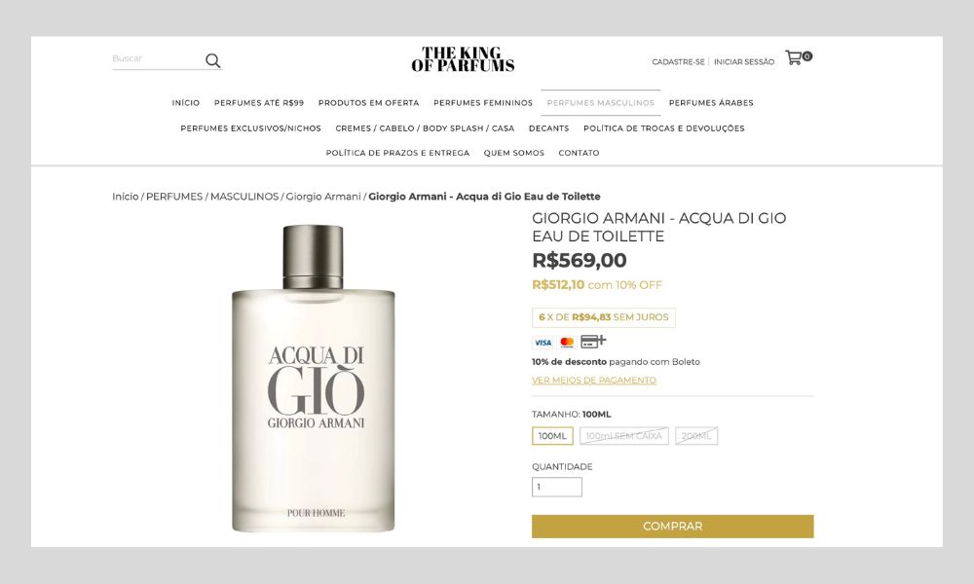Image resolution: width=974 pixels, height=584 pixels.
Task: Open Perfumes Exclusivos/Nichos menu item
Action: 251,128
